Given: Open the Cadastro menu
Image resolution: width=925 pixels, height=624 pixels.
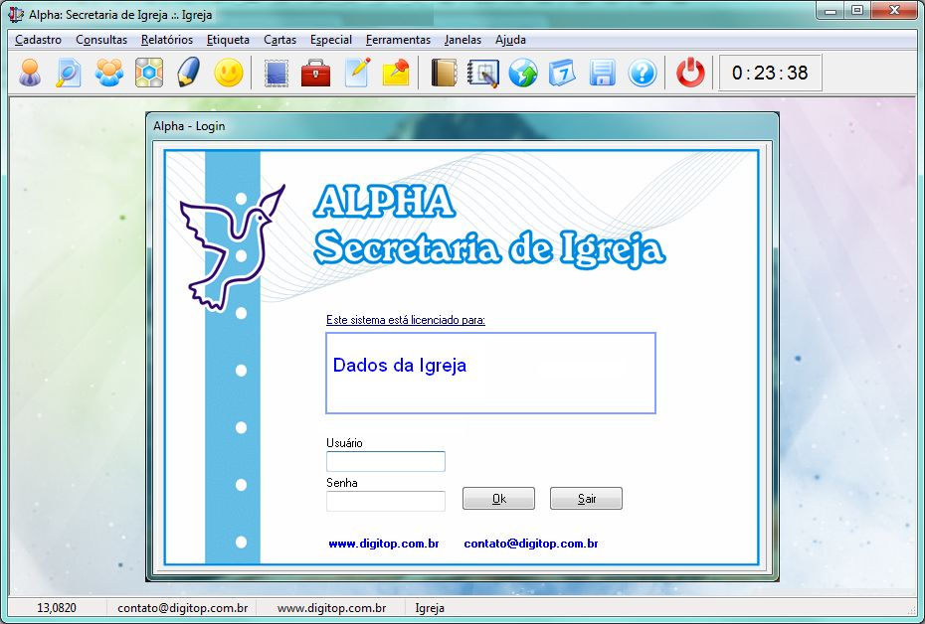Looking at the screenshot, I should point(39,40).
